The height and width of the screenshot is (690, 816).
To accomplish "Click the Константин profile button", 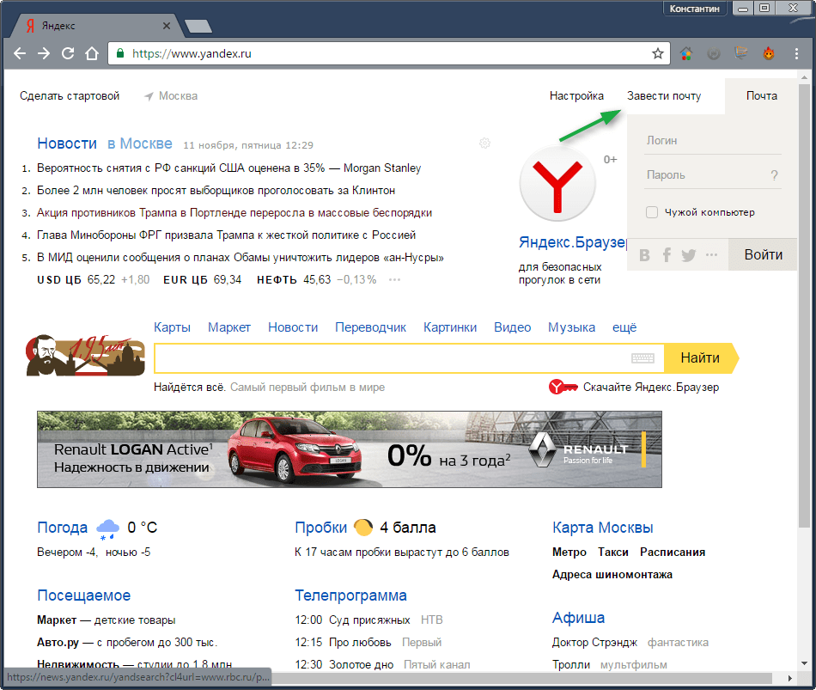I will pyautogui.click(x=694, y=9).
